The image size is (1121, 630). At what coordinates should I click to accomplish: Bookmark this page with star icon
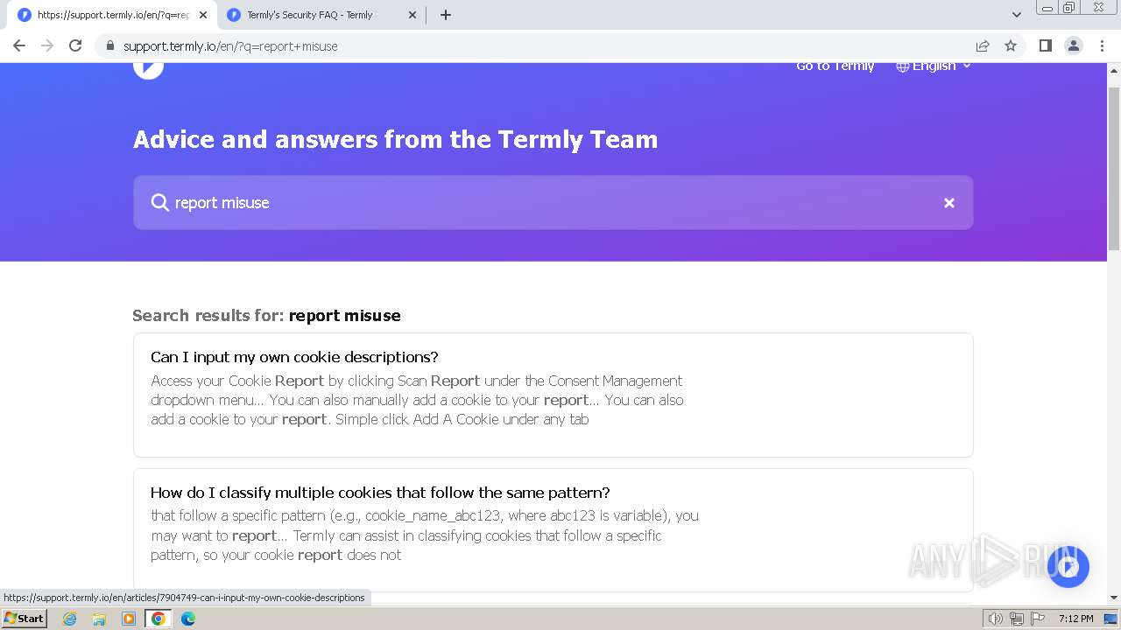click(1011, 45)
